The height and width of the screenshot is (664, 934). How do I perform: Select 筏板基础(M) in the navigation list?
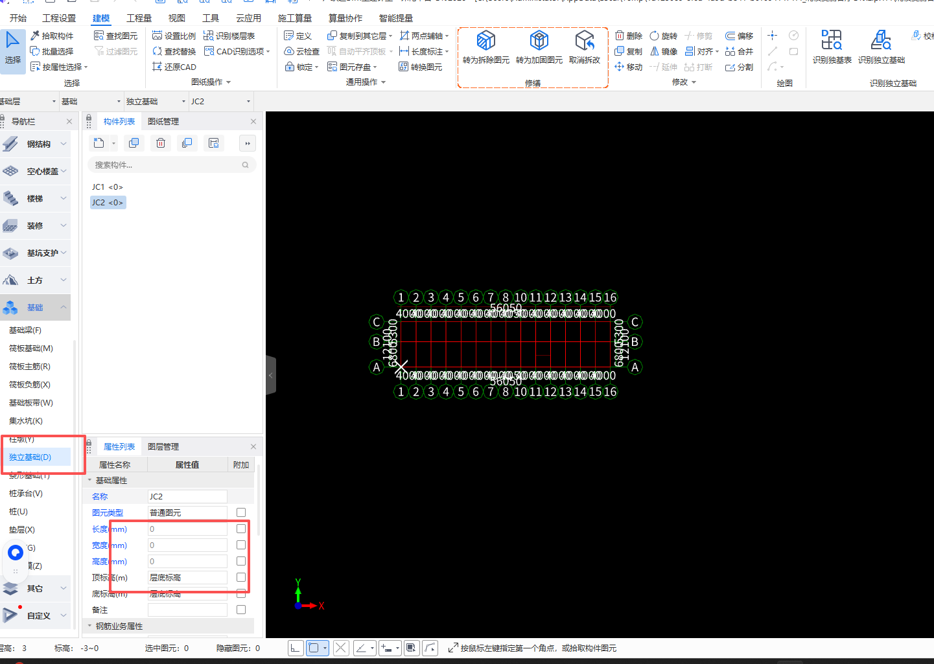pyautogui.click(x=31, y=349)
